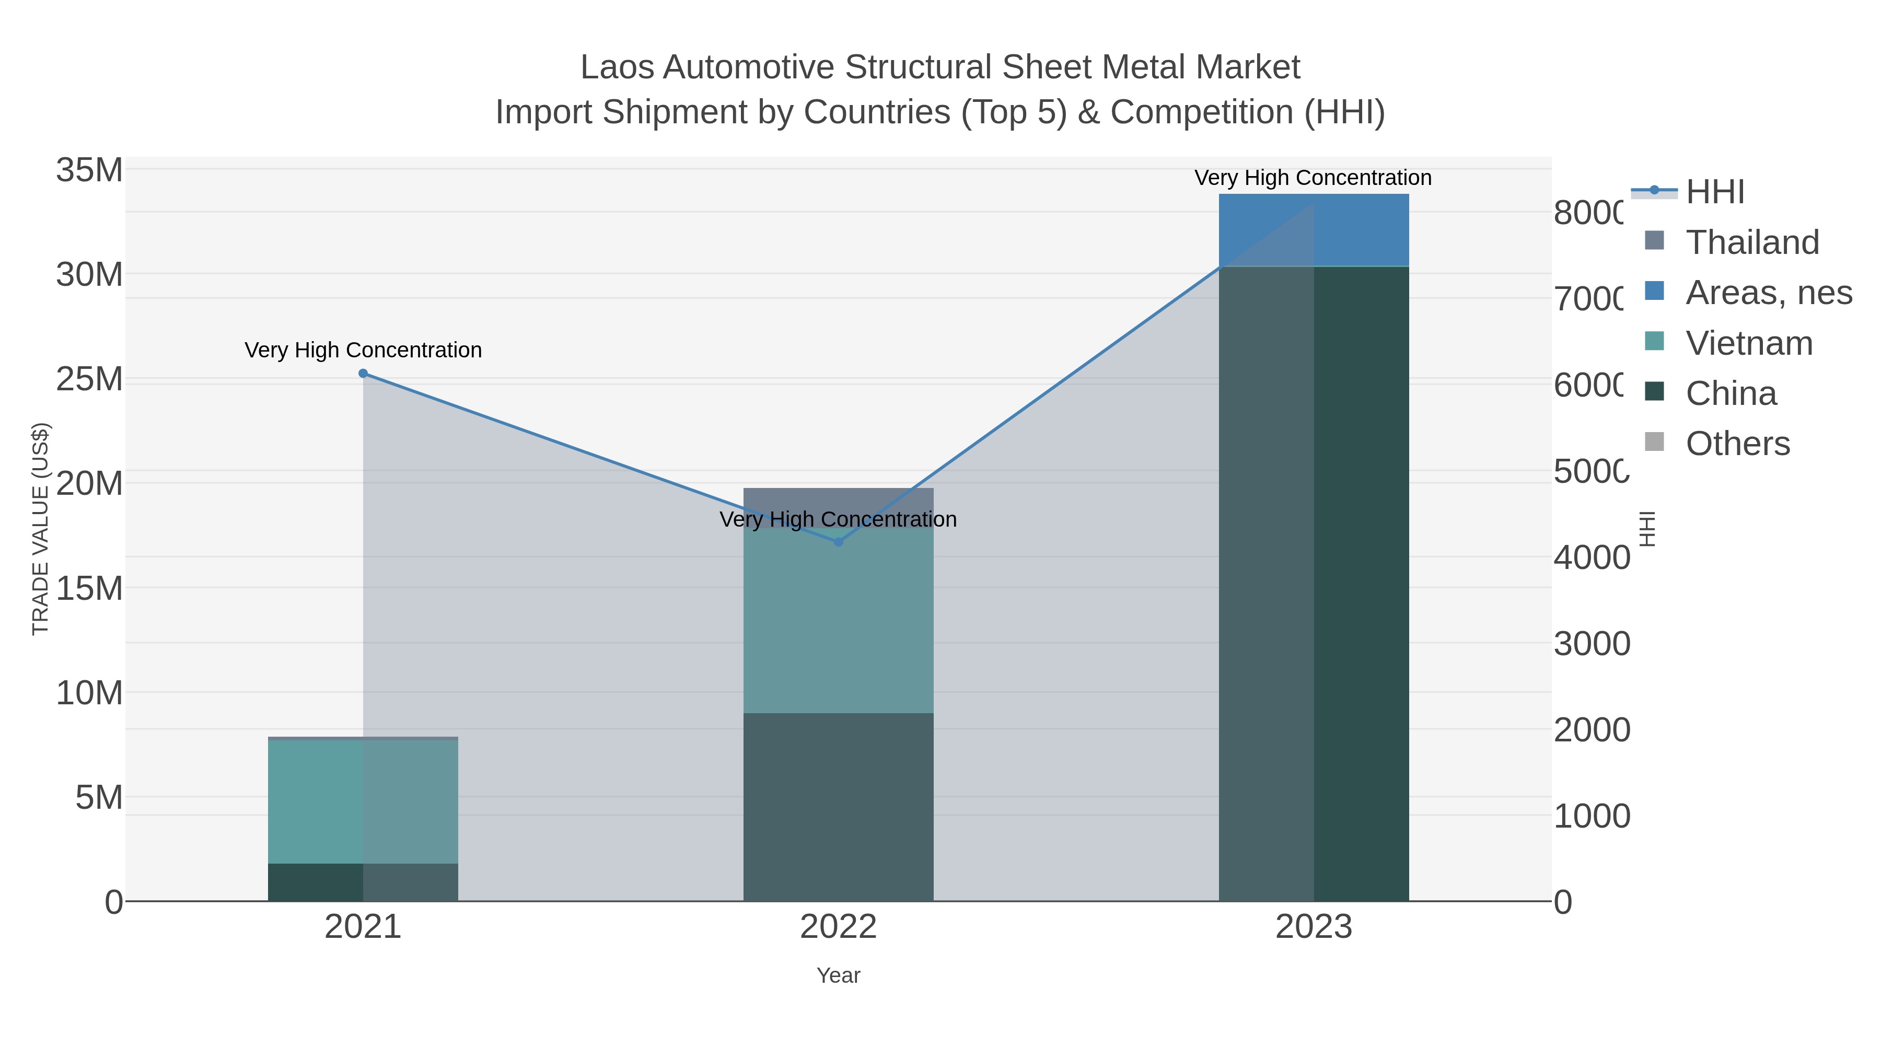Click the rotated HHI axis title

(x=1646, y=529)
